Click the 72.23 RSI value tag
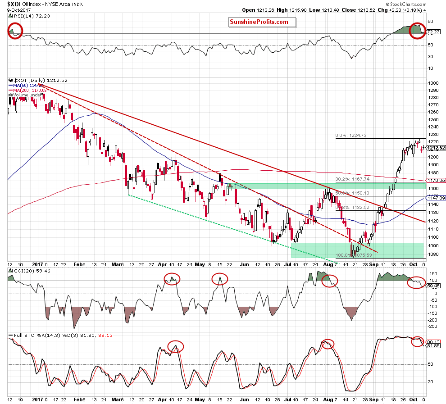Viewport: 446px width, 404px height. [433, 32]
